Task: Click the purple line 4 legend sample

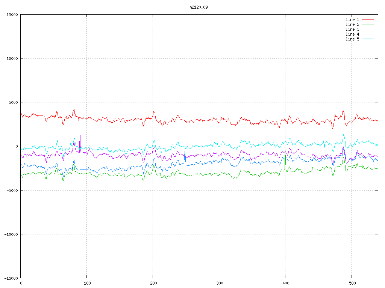Action: click(x=368, y=34)
